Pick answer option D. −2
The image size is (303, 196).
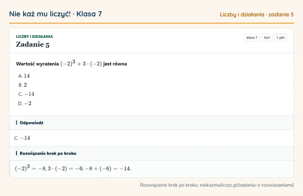click(x=25, y=103)
